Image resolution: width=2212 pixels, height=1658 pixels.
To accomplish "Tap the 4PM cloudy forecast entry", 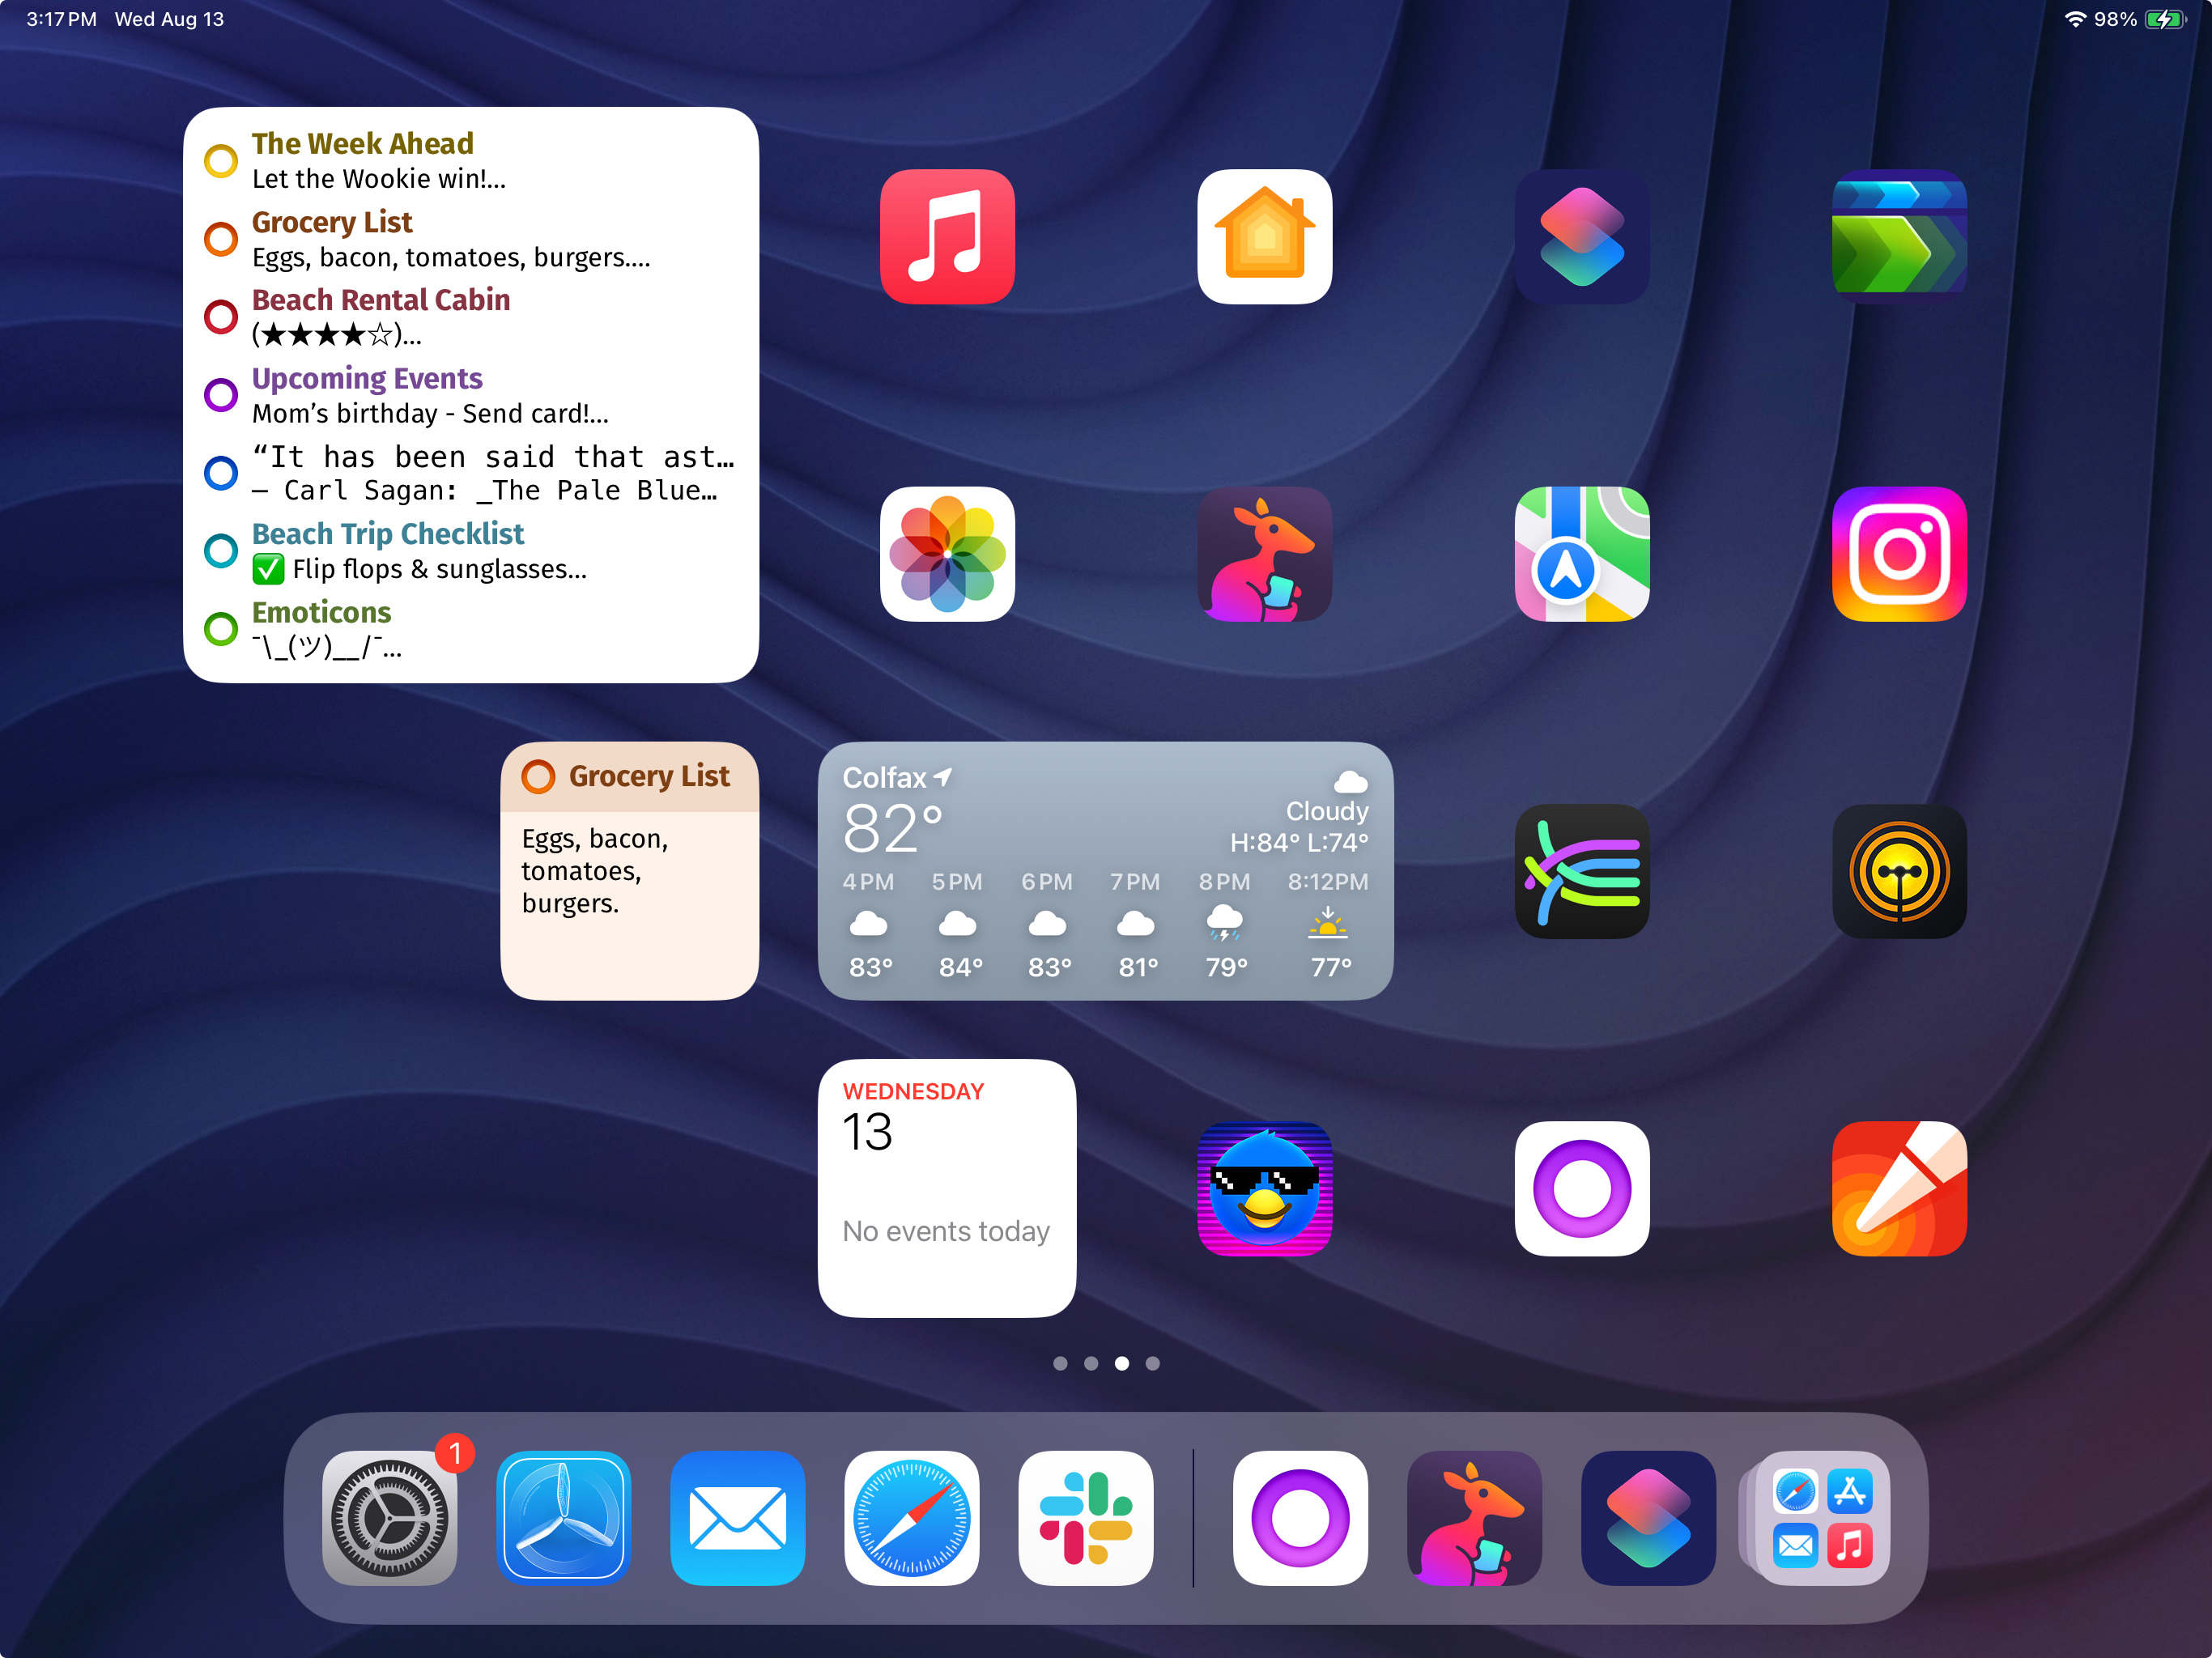I will click(x=869, y=924).
